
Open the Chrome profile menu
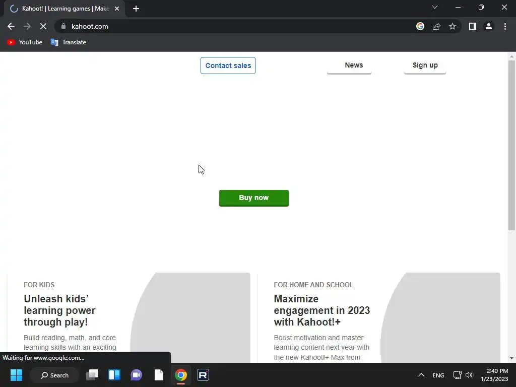coord(489,26)
